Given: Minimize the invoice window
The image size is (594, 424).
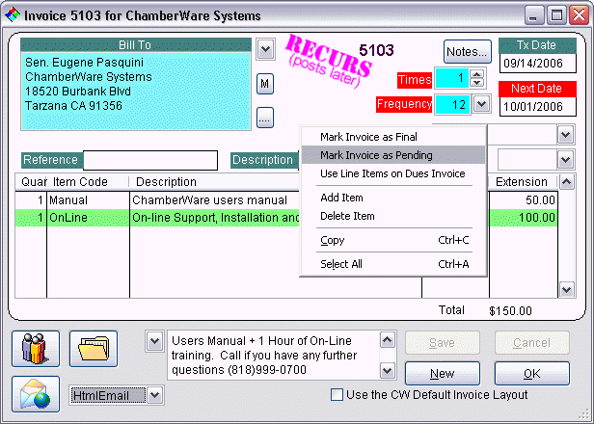Looking at the screenshot, I should (x=534, y=15).
